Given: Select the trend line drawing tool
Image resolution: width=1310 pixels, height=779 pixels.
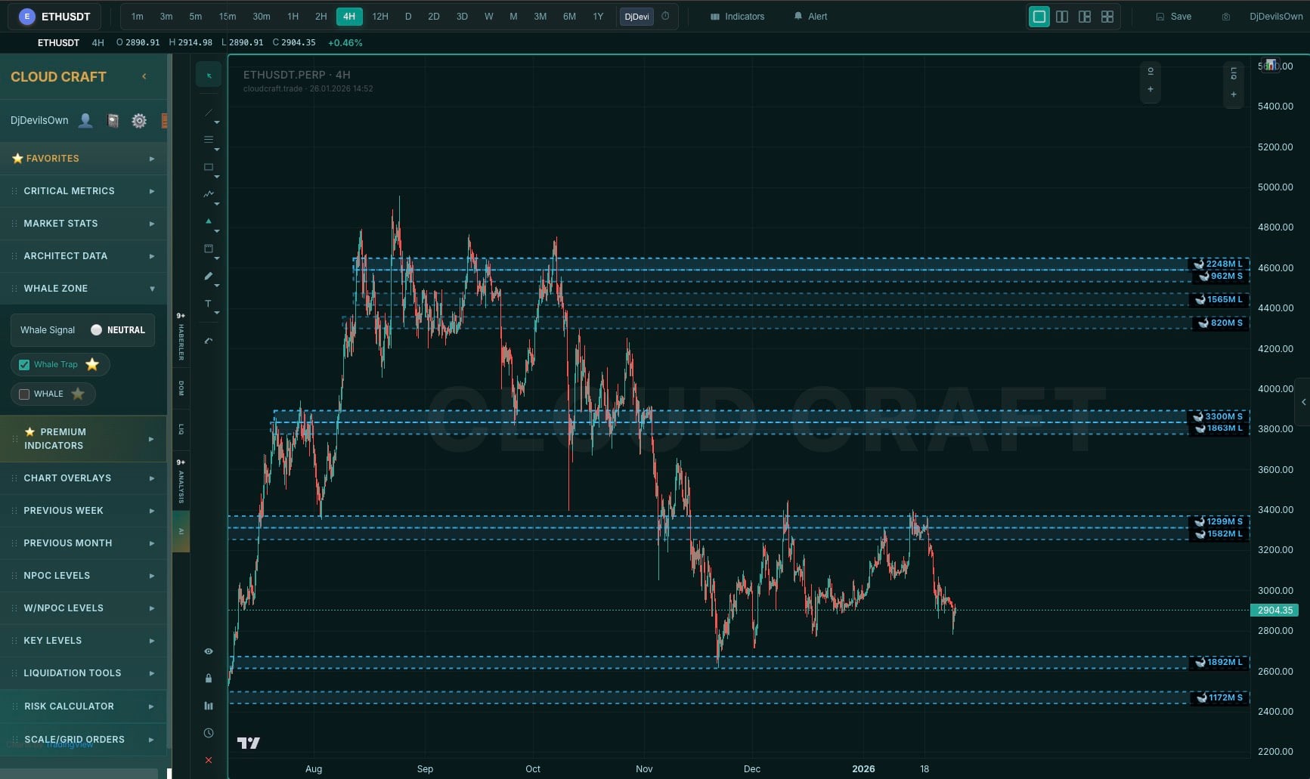Looking at the screenshot, I should click(209, 113).
